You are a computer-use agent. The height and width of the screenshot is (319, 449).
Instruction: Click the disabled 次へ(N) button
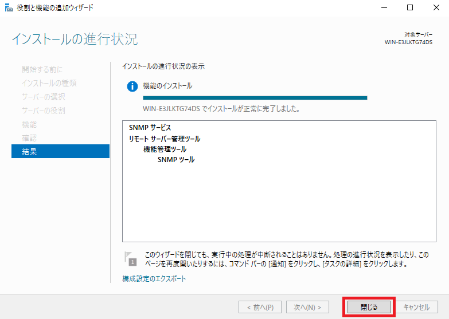[307, 307]
